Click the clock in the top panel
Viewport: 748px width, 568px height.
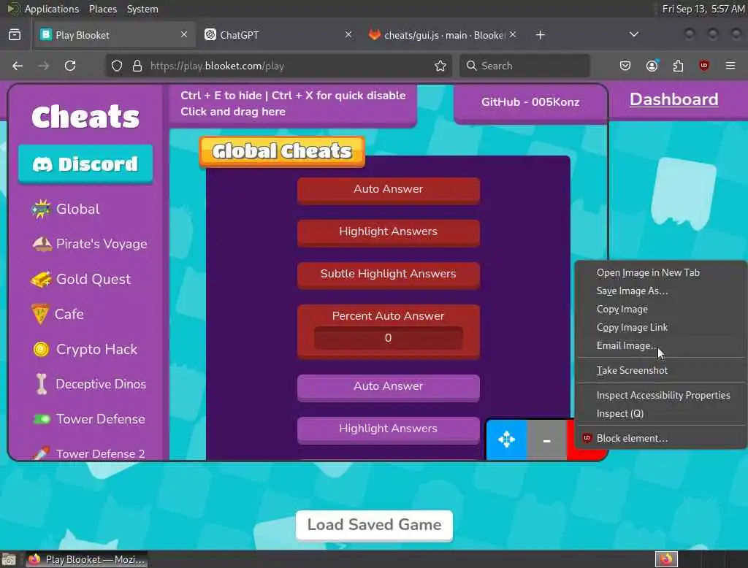pyautogui.click(x=703, y=9)
